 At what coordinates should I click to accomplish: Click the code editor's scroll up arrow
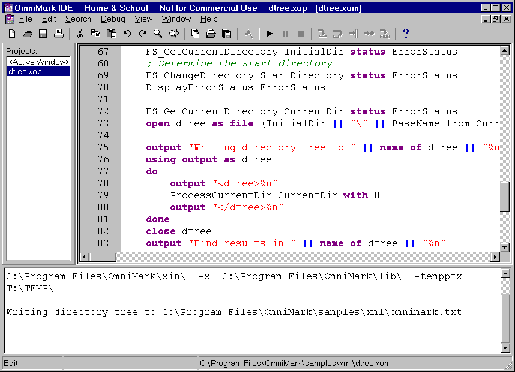point(504,50)
